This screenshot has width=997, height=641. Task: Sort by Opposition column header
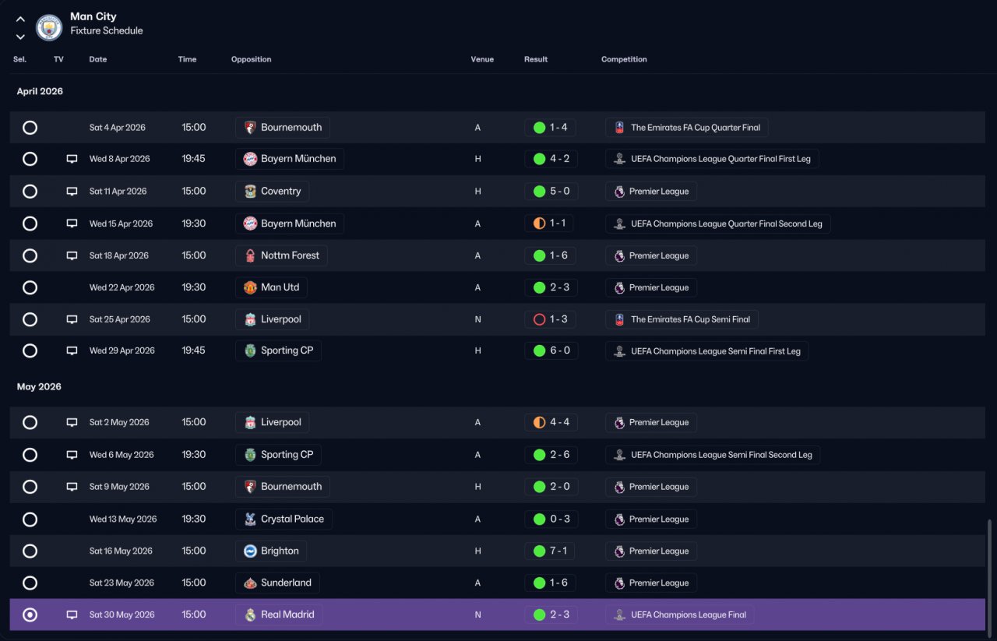pyautogui.click(x=251, y=59)
